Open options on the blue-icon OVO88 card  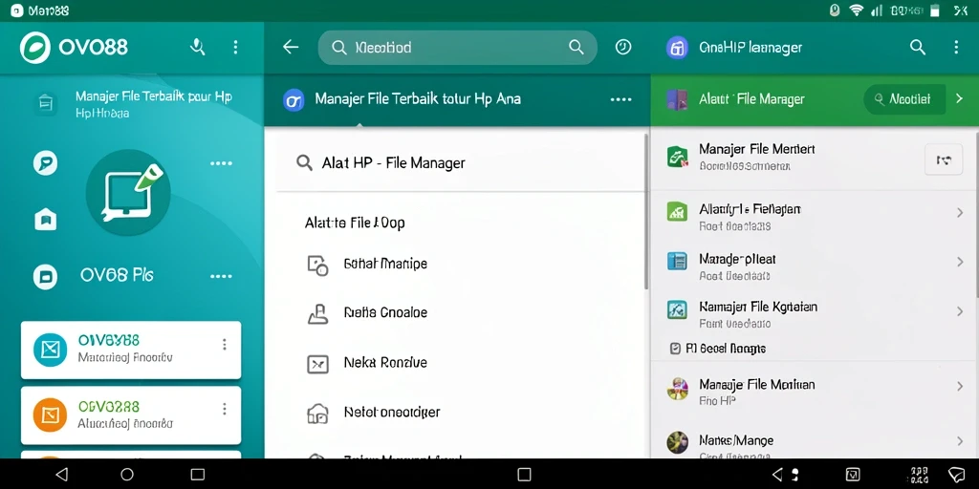coord(224,344)
